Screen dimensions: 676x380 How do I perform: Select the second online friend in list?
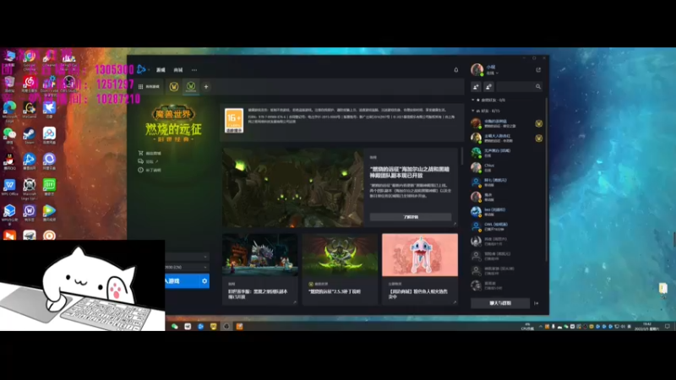tap(507, 138)
